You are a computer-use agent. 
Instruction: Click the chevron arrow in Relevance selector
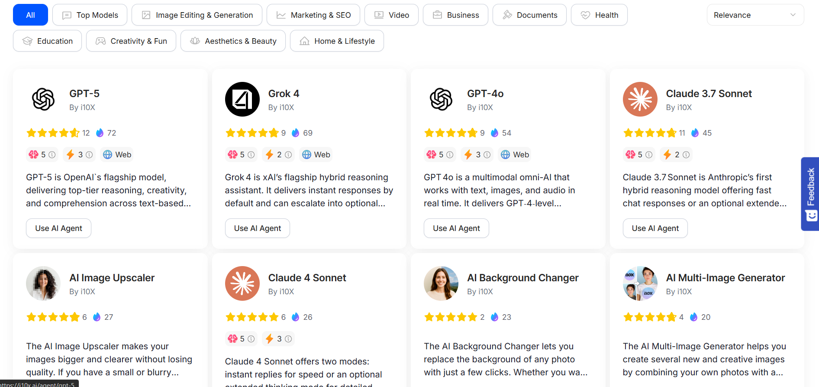[793, 15]
